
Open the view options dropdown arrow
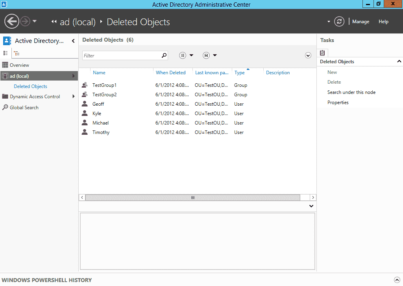click(x=191, y=55)
